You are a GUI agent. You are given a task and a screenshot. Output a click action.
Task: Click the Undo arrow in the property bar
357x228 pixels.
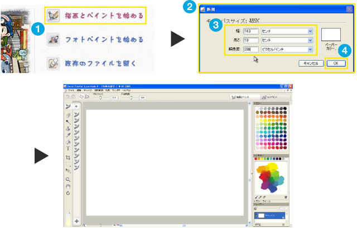pos(67,96)
